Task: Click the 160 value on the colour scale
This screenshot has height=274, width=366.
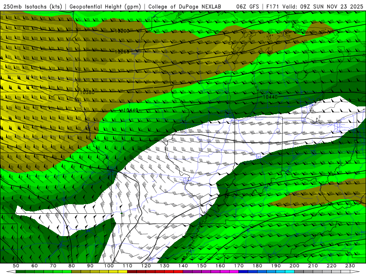Action: pos(221,266)
